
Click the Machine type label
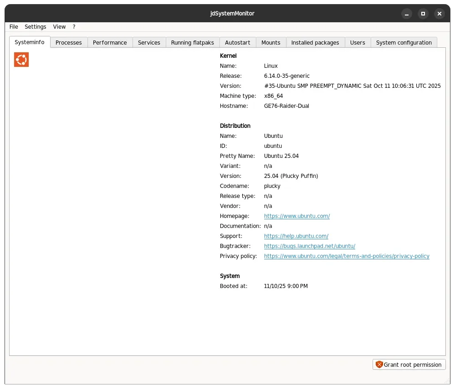point(238,96)
